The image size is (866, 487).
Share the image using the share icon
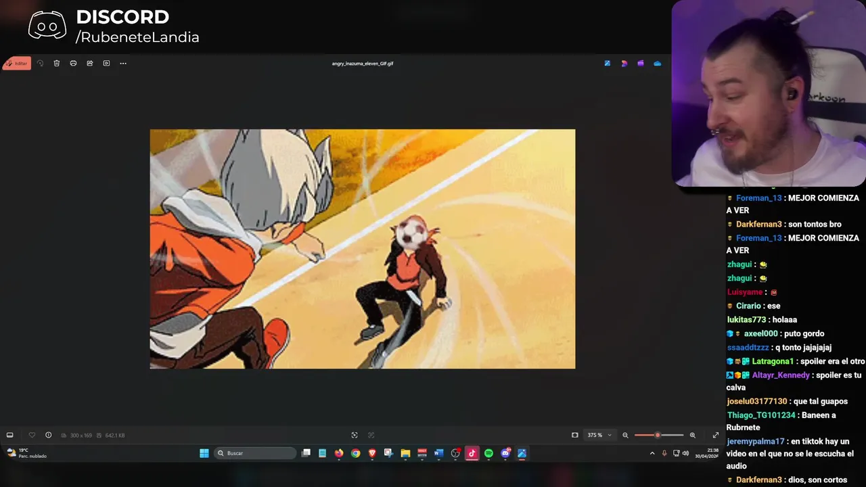pyautogui.click(x=90, y=64)
